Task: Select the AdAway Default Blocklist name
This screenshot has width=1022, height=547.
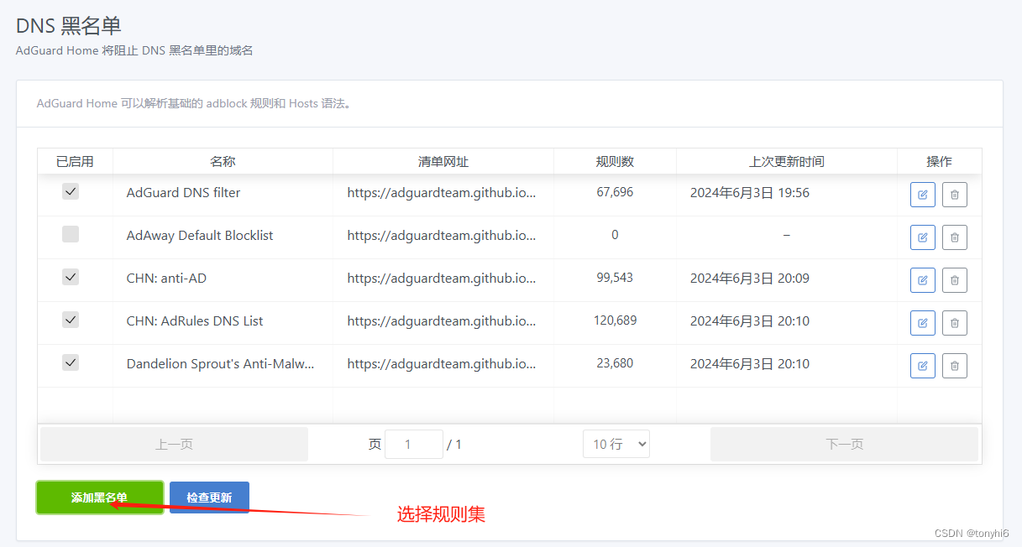Action: pyautogui.click(x=200, y=235)
